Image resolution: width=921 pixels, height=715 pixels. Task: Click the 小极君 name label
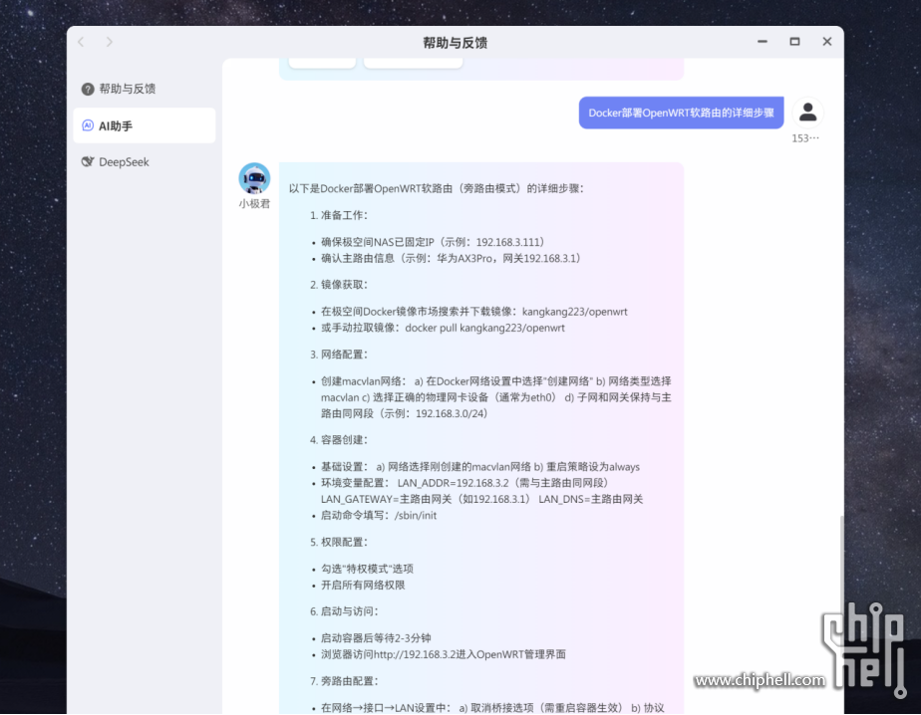tap(254, 204)
